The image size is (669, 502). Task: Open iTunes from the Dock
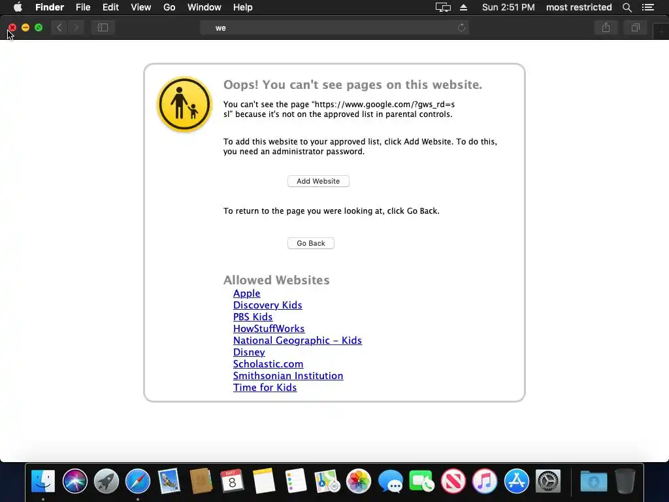pyautogui.click(x=485, y=481)
